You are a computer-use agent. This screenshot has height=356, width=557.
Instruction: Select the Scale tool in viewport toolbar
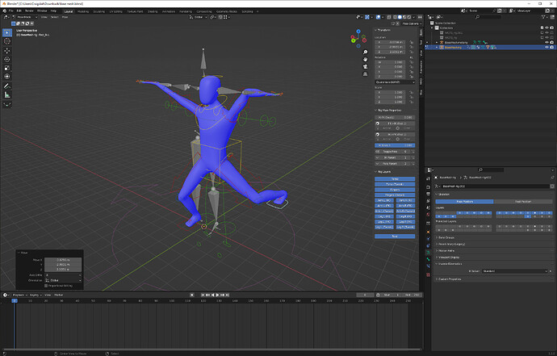[x=7, y=68]
